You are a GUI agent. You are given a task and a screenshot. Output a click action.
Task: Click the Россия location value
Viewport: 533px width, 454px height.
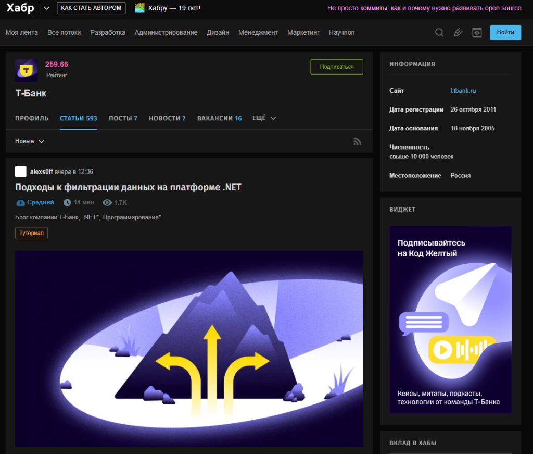click(x=461, y=175)
